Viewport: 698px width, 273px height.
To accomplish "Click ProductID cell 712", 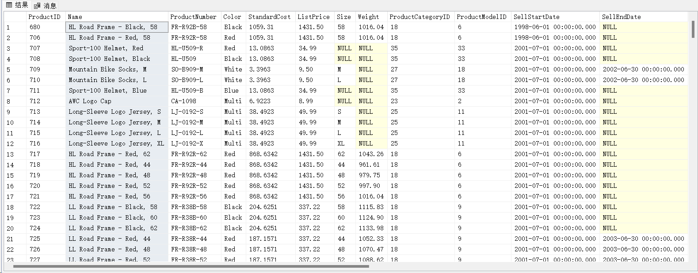I will (x=46, y=101).
